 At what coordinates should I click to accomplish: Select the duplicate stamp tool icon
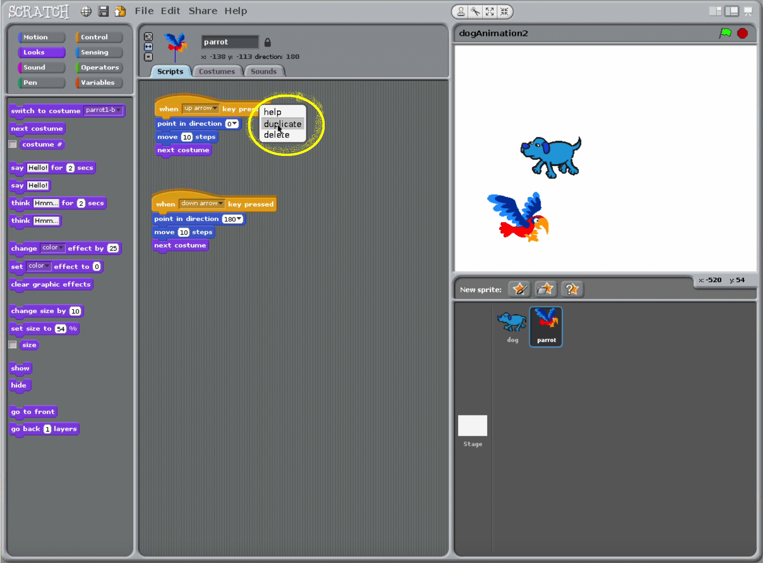[x=461, y=12]
